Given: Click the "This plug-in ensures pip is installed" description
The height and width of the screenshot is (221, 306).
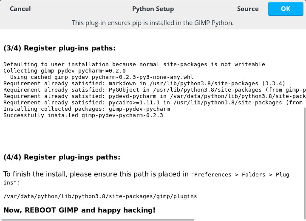Looking at the screenshot, I should tap(153, 23).
